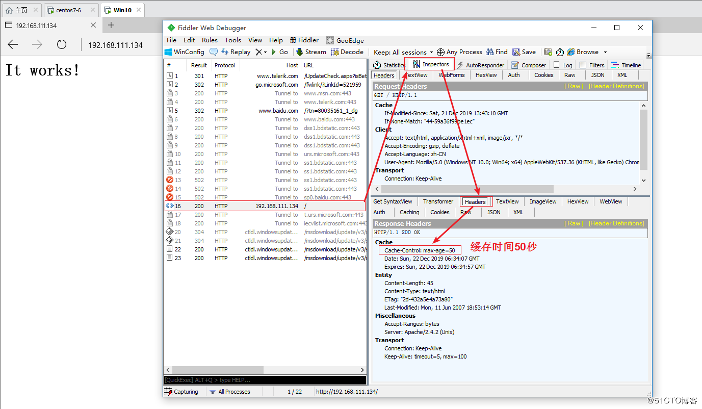Open a new tab in Edge browser
The height and width of the screenshot is (409, 702).
111,25
